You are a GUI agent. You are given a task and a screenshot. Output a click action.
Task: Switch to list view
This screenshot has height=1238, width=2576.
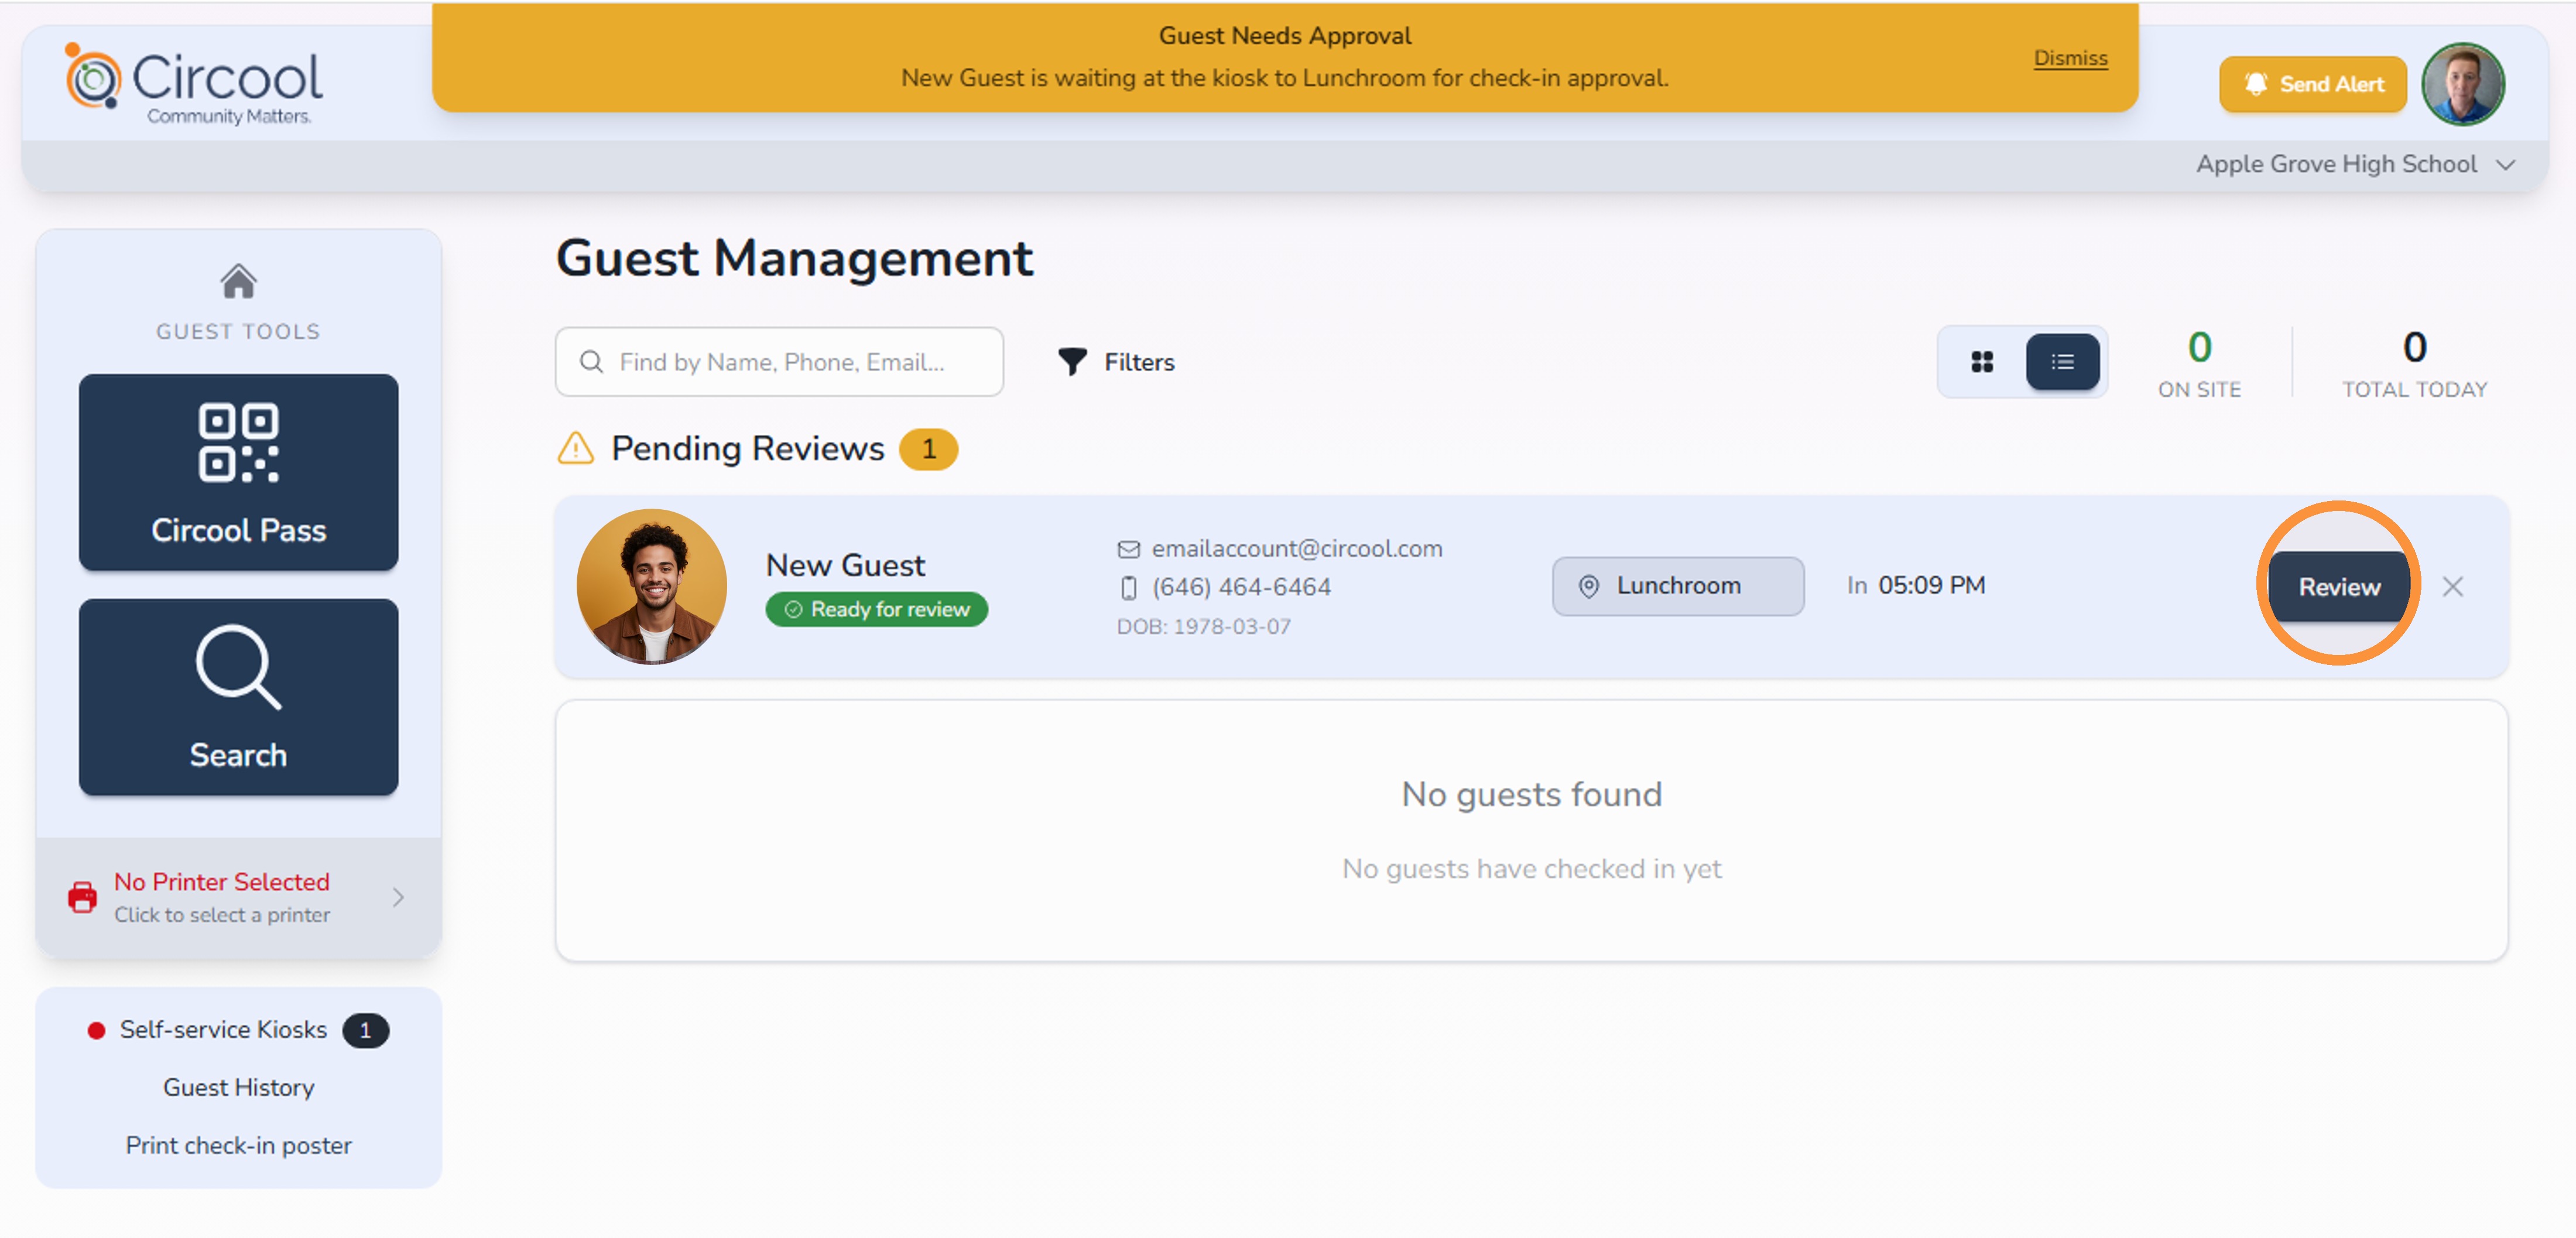[x=2062, y=361]
